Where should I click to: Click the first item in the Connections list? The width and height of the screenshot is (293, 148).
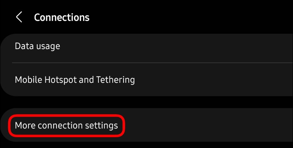tap(146, 46)
